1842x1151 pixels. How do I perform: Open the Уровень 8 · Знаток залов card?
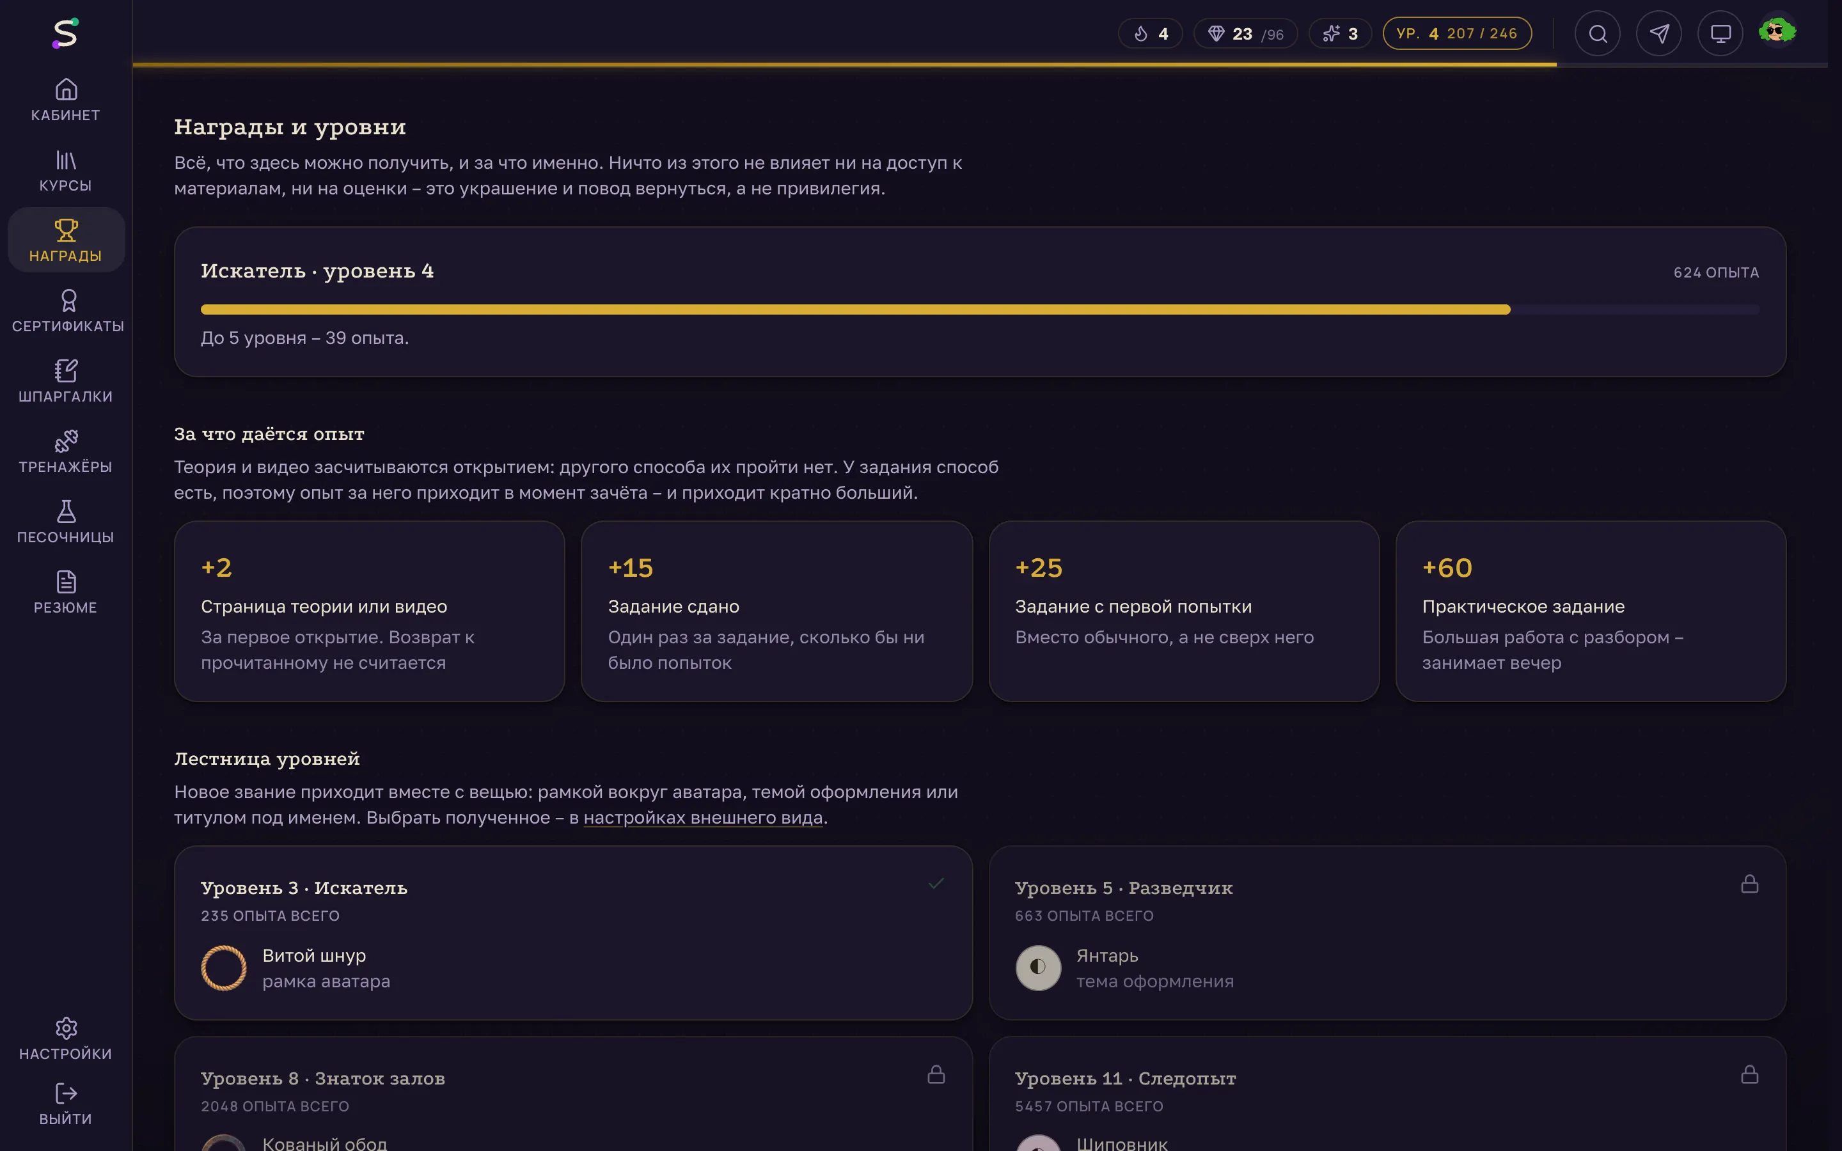click(x=573, y=1094)
